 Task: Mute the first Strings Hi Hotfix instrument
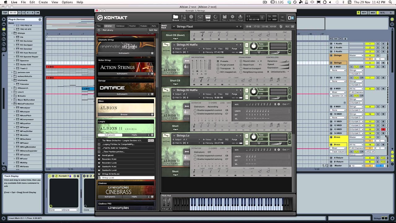(247, 52)
